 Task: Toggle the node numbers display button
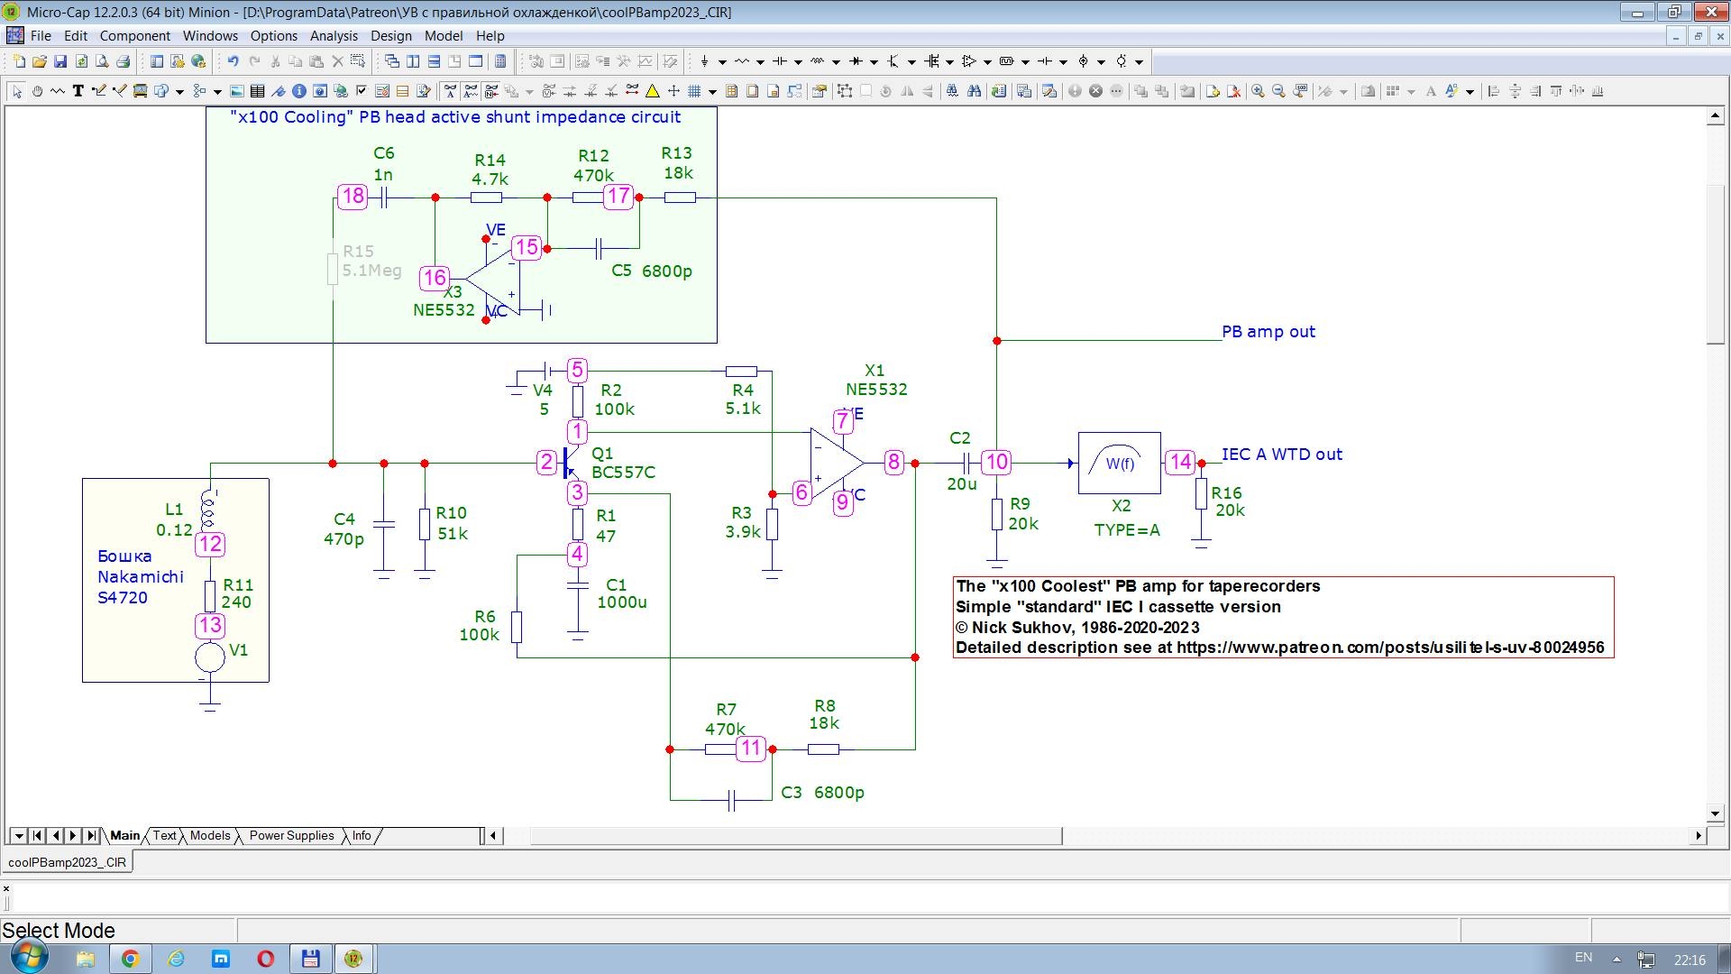tap(491, 91)
